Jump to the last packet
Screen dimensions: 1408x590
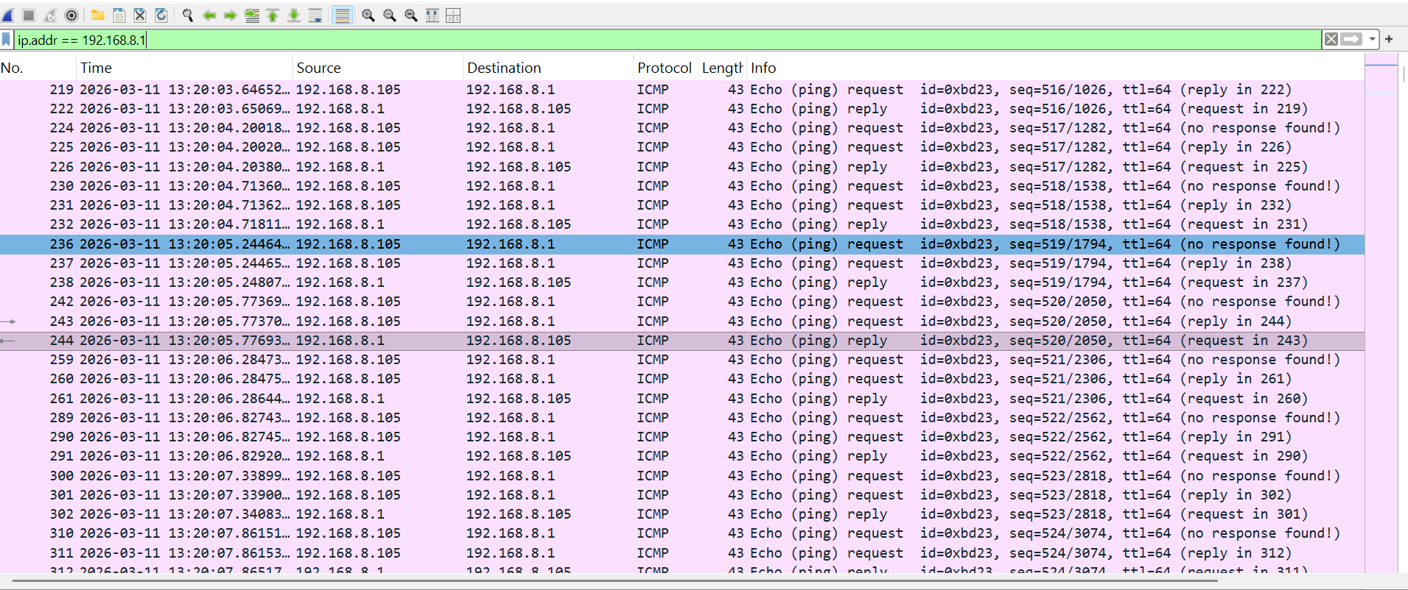(294, 15)
